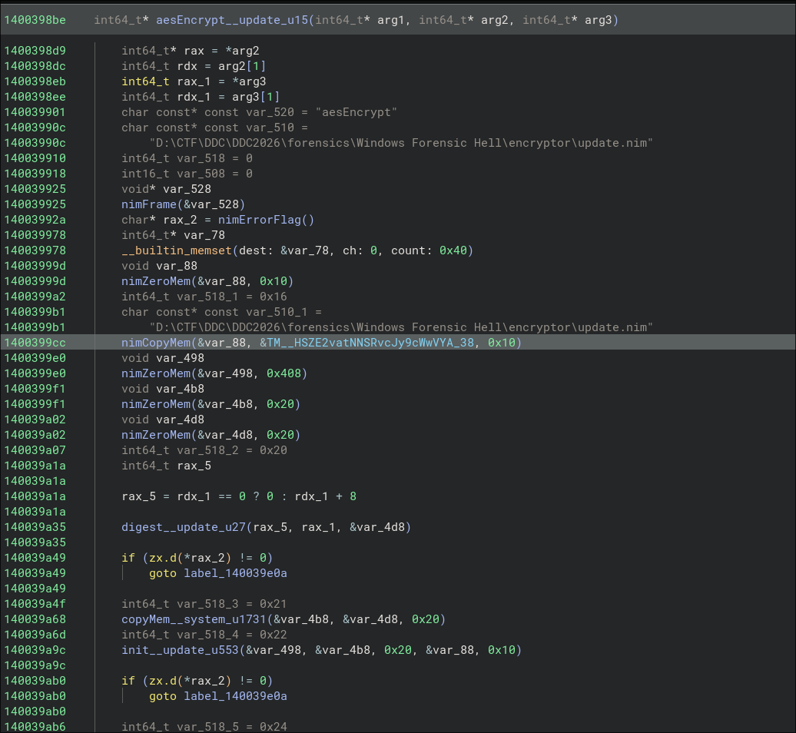
Task: Select the nimFrame function call
Action: pyautogui.click(x=149, y=204)
